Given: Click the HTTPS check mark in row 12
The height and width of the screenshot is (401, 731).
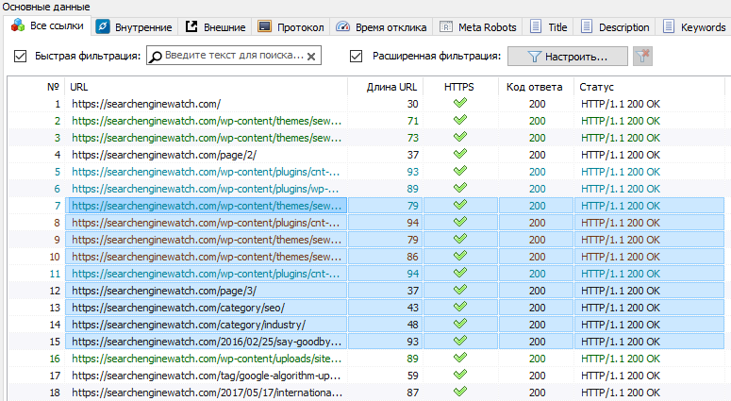Looking at the screenshot, I should click(460, 290).
